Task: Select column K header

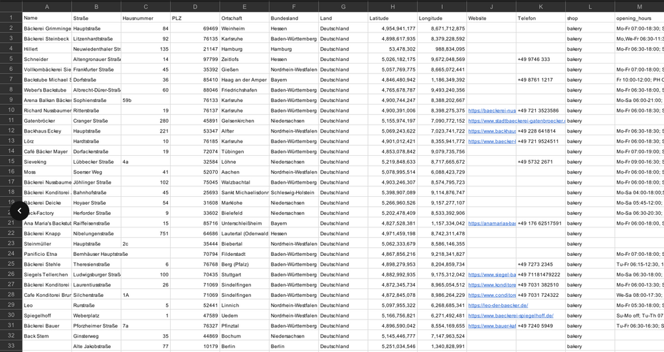Action: 540,7
